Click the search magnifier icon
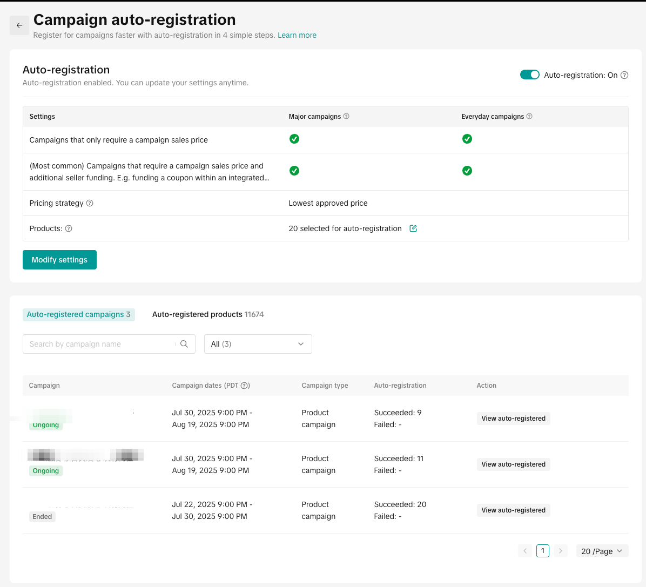This screenshot has width=646, height=587. click(x=184, y=344)
